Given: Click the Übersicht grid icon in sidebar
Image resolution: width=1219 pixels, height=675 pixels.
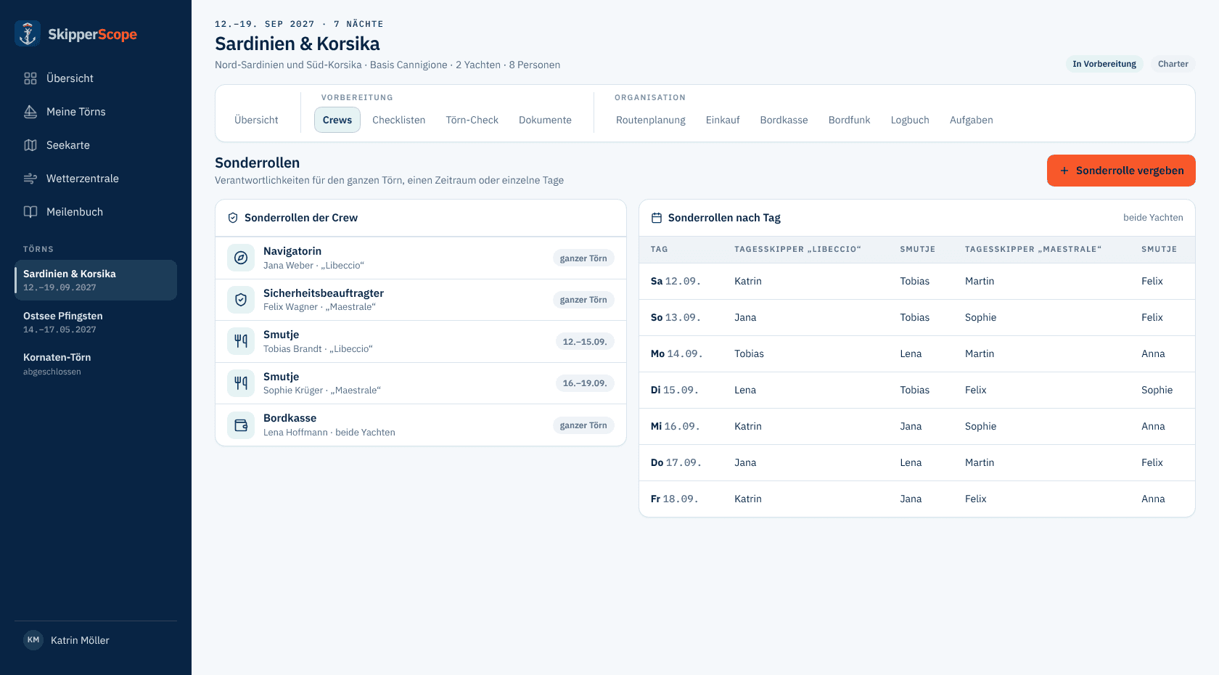Looking at the screenshot, I should [x=30, y=78].
